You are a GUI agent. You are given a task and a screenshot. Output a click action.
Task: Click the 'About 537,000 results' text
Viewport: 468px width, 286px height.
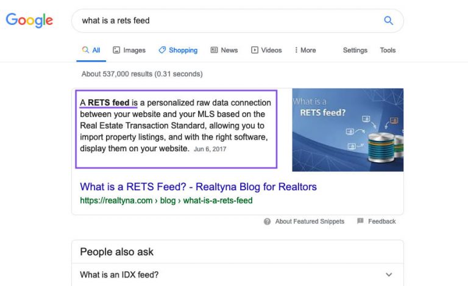(x=142, y=74)
